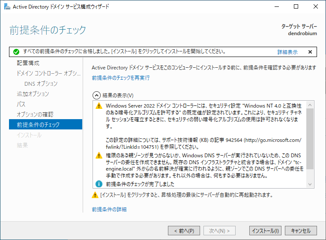Maximize the wizard window
This screenshot has height=240, width=326.
coord(296,7)
